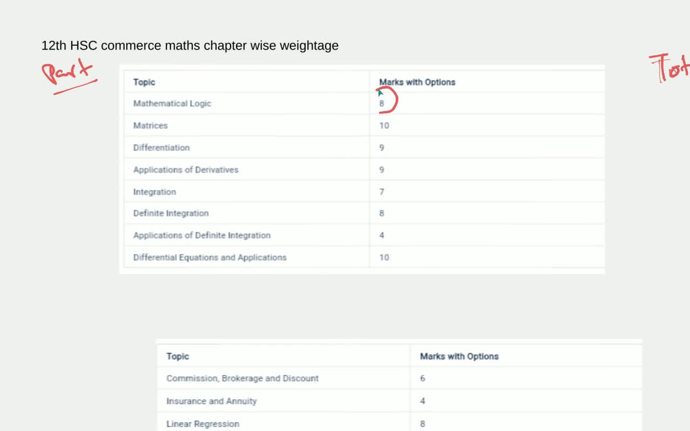
Task: Click the Topic header in second table
Action: pos(178,356)
